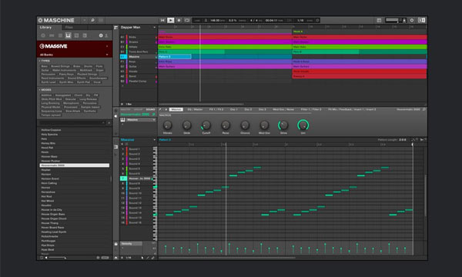Image resolution: width=462 pixels, height=277 pixels.
Task: Toggle keyboard view icon left of pattern editor
Action: [115, 147]
